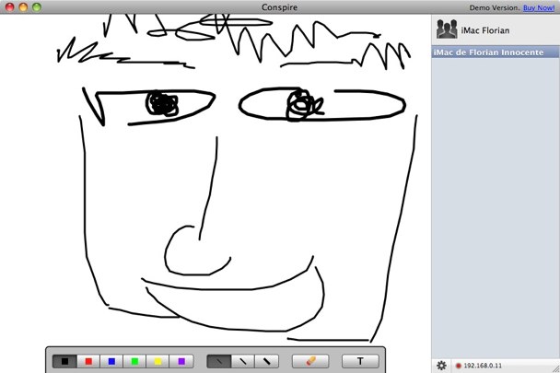Screen dimensions: 560x373
Task: Close the Conspire window
Action: 10,7
